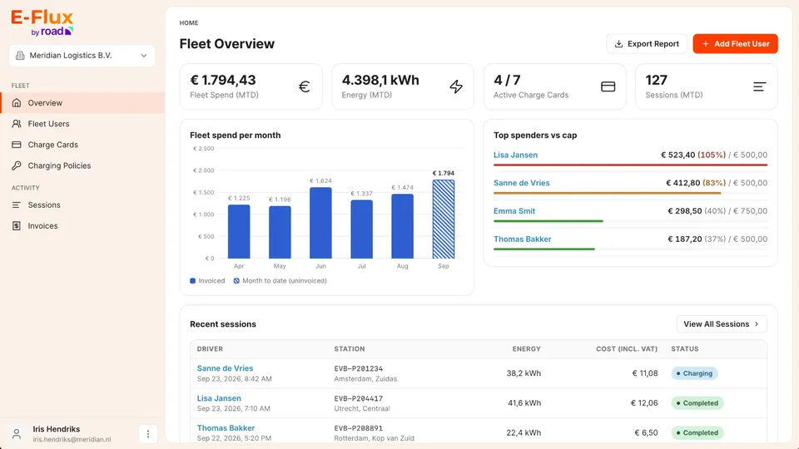Click the € 1.794,43 Fleet Spend value
This screenshot has height=449, width=799.
pyautogui.click(x=223, y=80)
